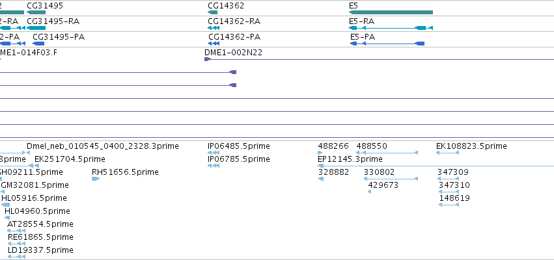
Task: Click the E5-RA transcript glyph
Action: coord(391,28)
